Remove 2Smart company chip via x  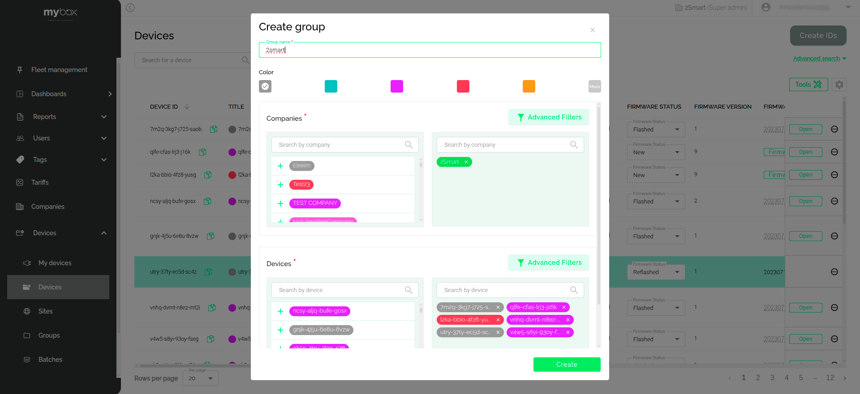(466, 162)
